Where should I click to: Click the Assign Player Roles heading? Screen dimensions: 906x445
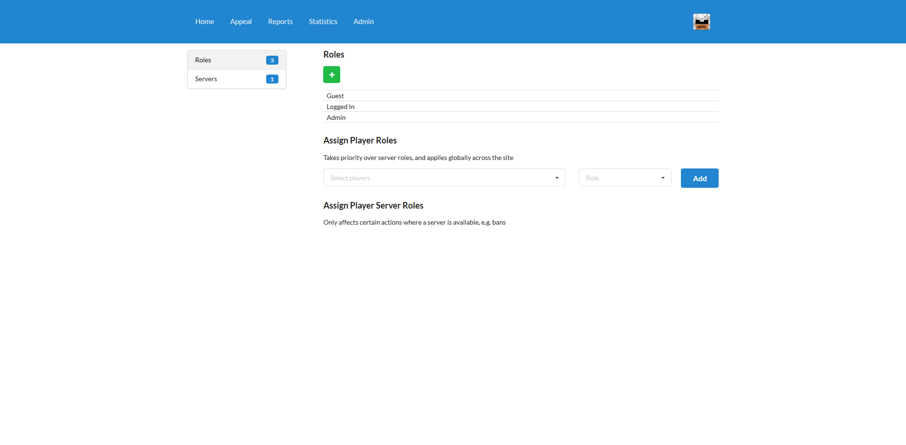(x=360, y=141)
